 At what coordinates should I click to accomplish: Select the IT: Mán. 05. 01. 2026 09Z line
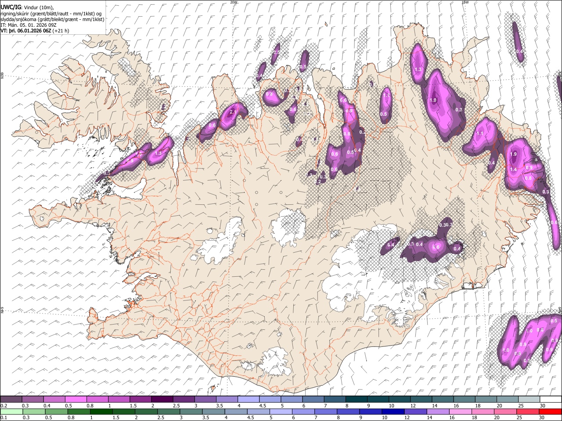pyautogui.click(x=29, y=25)
